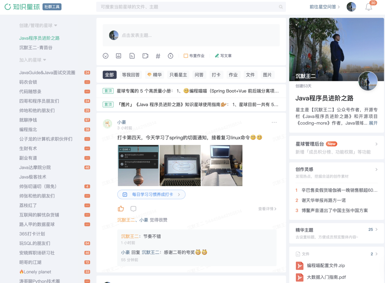This screenshot has width=385, height=283.
Task: Toggle the 精华 filter
Action: point(154,75)
